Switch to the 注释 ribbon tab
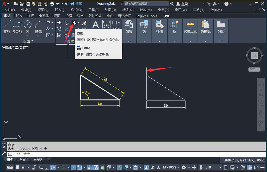The height and width of the screenshot is (172, 267). [31, 16]
